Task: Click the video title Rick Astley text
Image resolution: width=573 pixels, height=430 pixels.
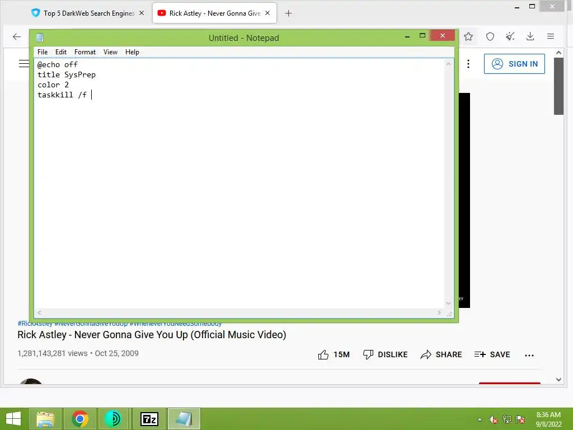Action: [152, 335]
